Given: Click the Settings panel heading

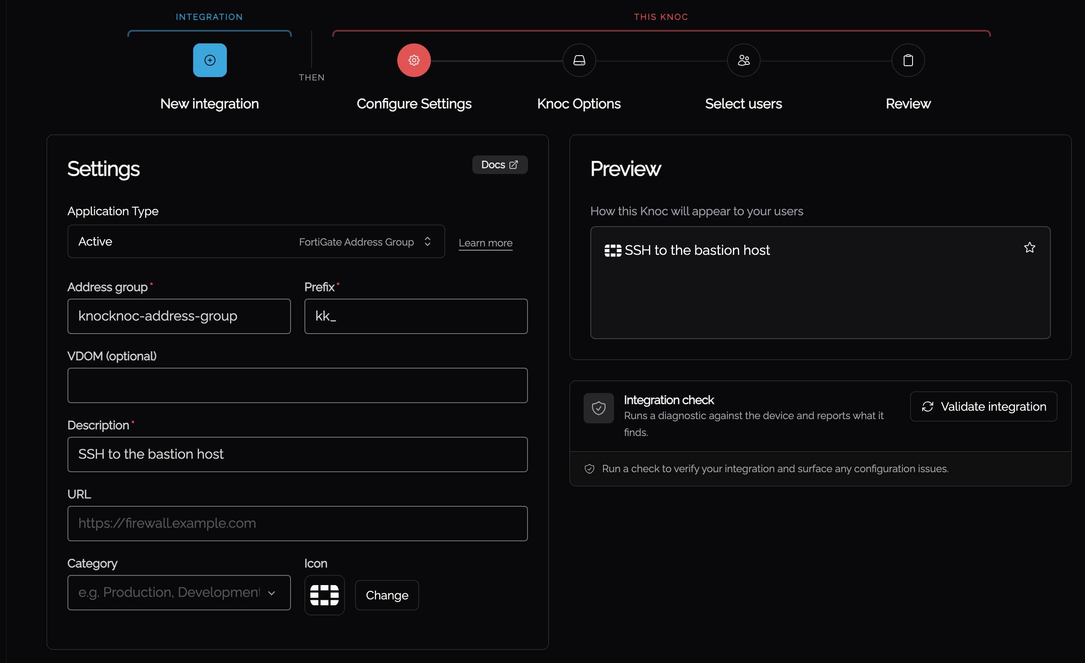Looking at the screenshot, I should (x=103, y=169).
